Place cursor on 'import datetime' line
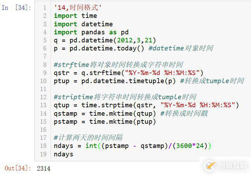This screenshot has height=176, width=251. pos(83,24)
